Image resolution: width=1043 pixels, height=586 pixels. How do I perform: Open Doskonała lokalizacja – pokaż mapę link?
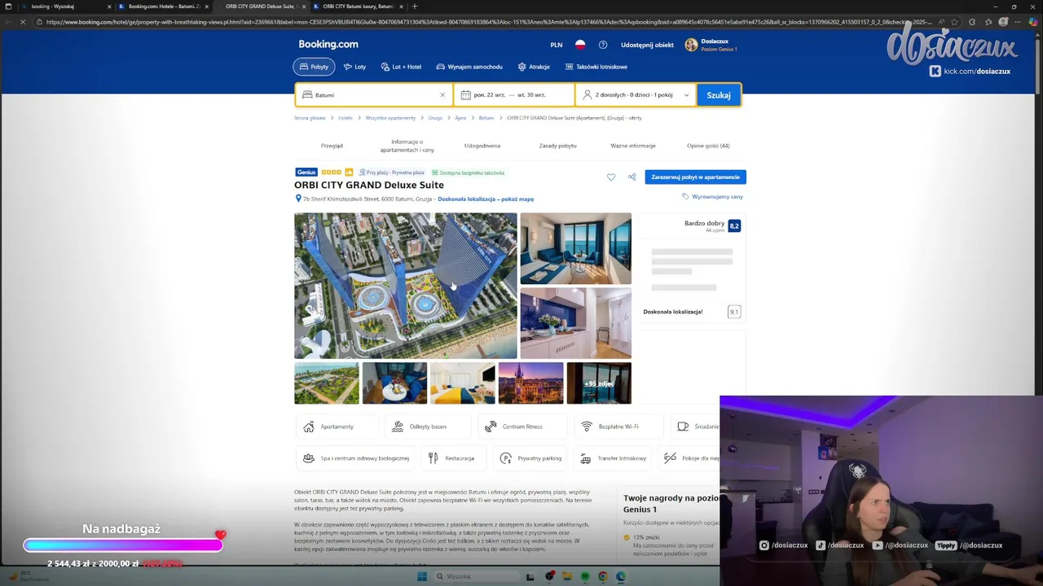pos(486,199)
